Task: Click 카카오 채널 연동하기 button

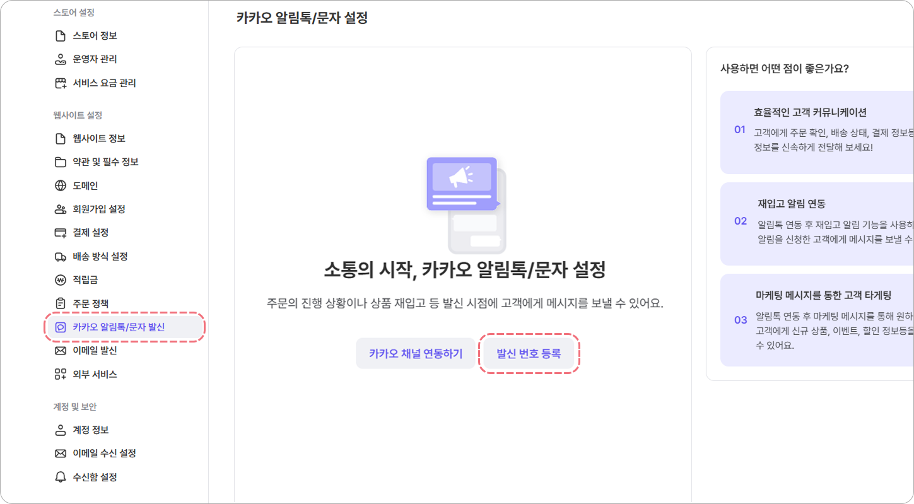Action: tap(416, 354)
